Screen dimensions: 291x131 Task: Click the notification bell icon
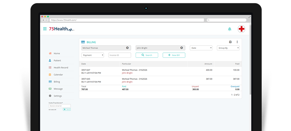pyautogui.click(x=229, y=29)
